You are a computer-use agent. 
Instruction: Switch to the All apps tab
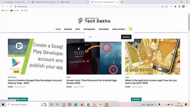click(x=67, y=2)
